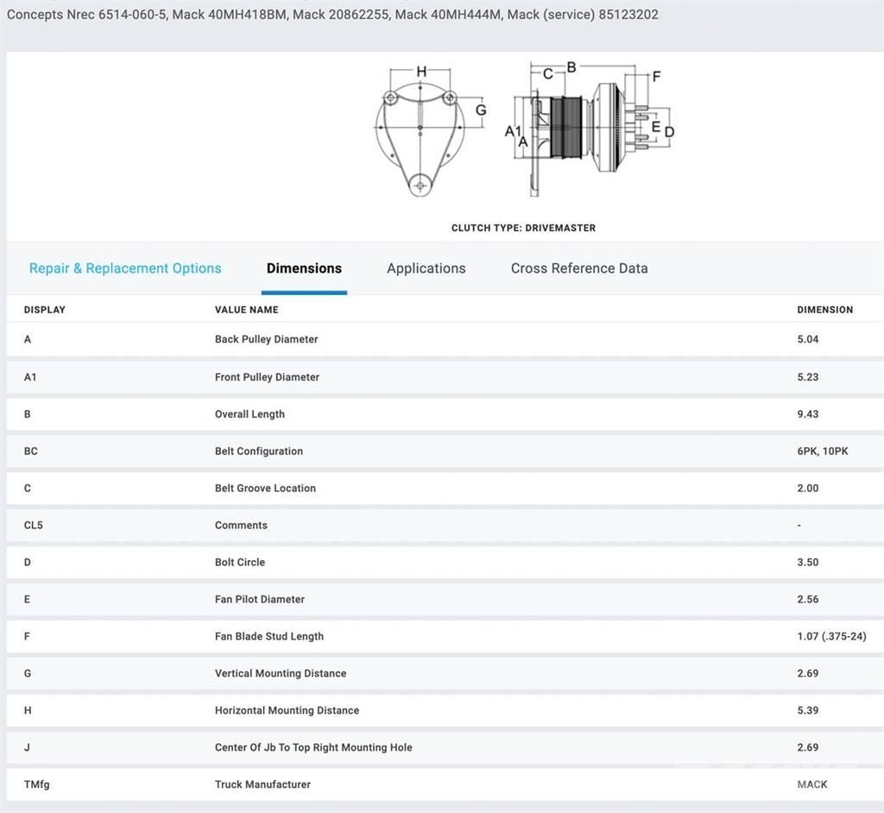Viewport: 884px width, 813px height.
Task: Click the Dimensions tab
Action: [304, 268]
